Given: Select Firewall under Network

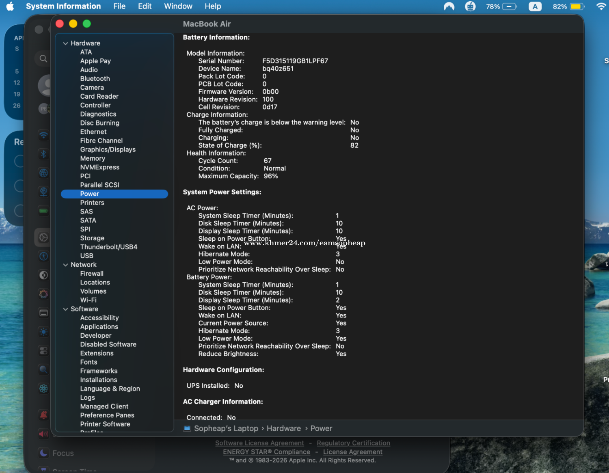Looking at the screenshot, I should coord(92,274).
